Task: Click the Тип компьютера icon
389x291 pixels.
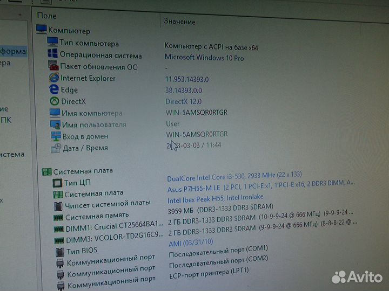Action: (52, 41)
